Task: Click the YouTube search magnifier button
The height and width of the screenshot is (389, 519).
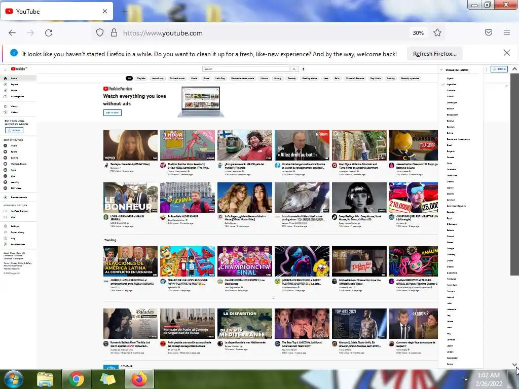Action: pos(294,69)
